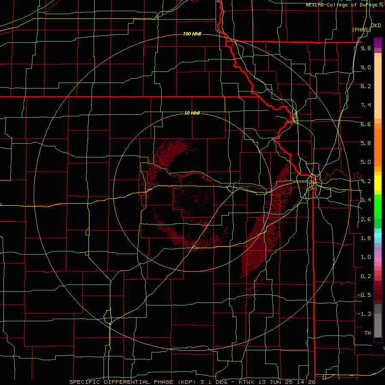Click the 0.2 value on the color scale

[366, 276]
